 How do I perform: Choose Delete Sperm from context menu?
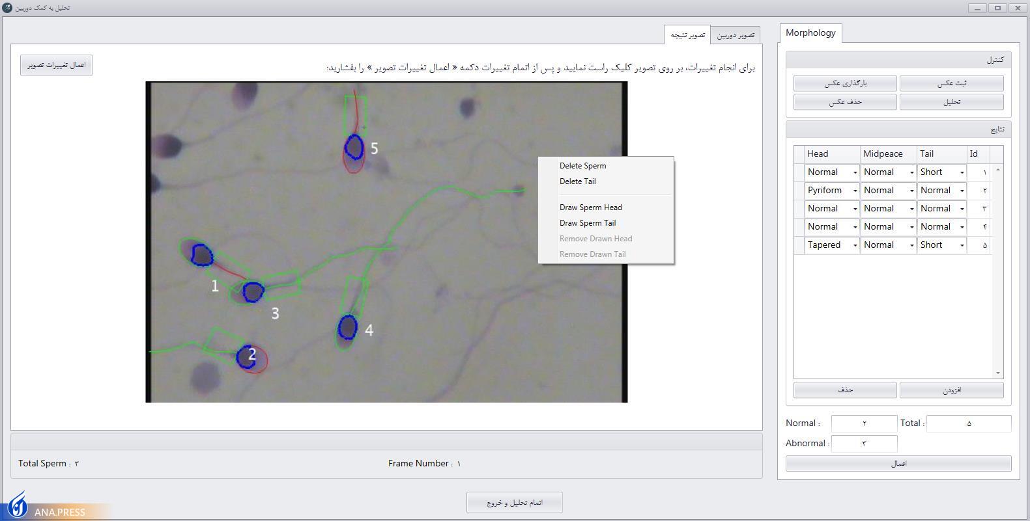pos(582,166)
